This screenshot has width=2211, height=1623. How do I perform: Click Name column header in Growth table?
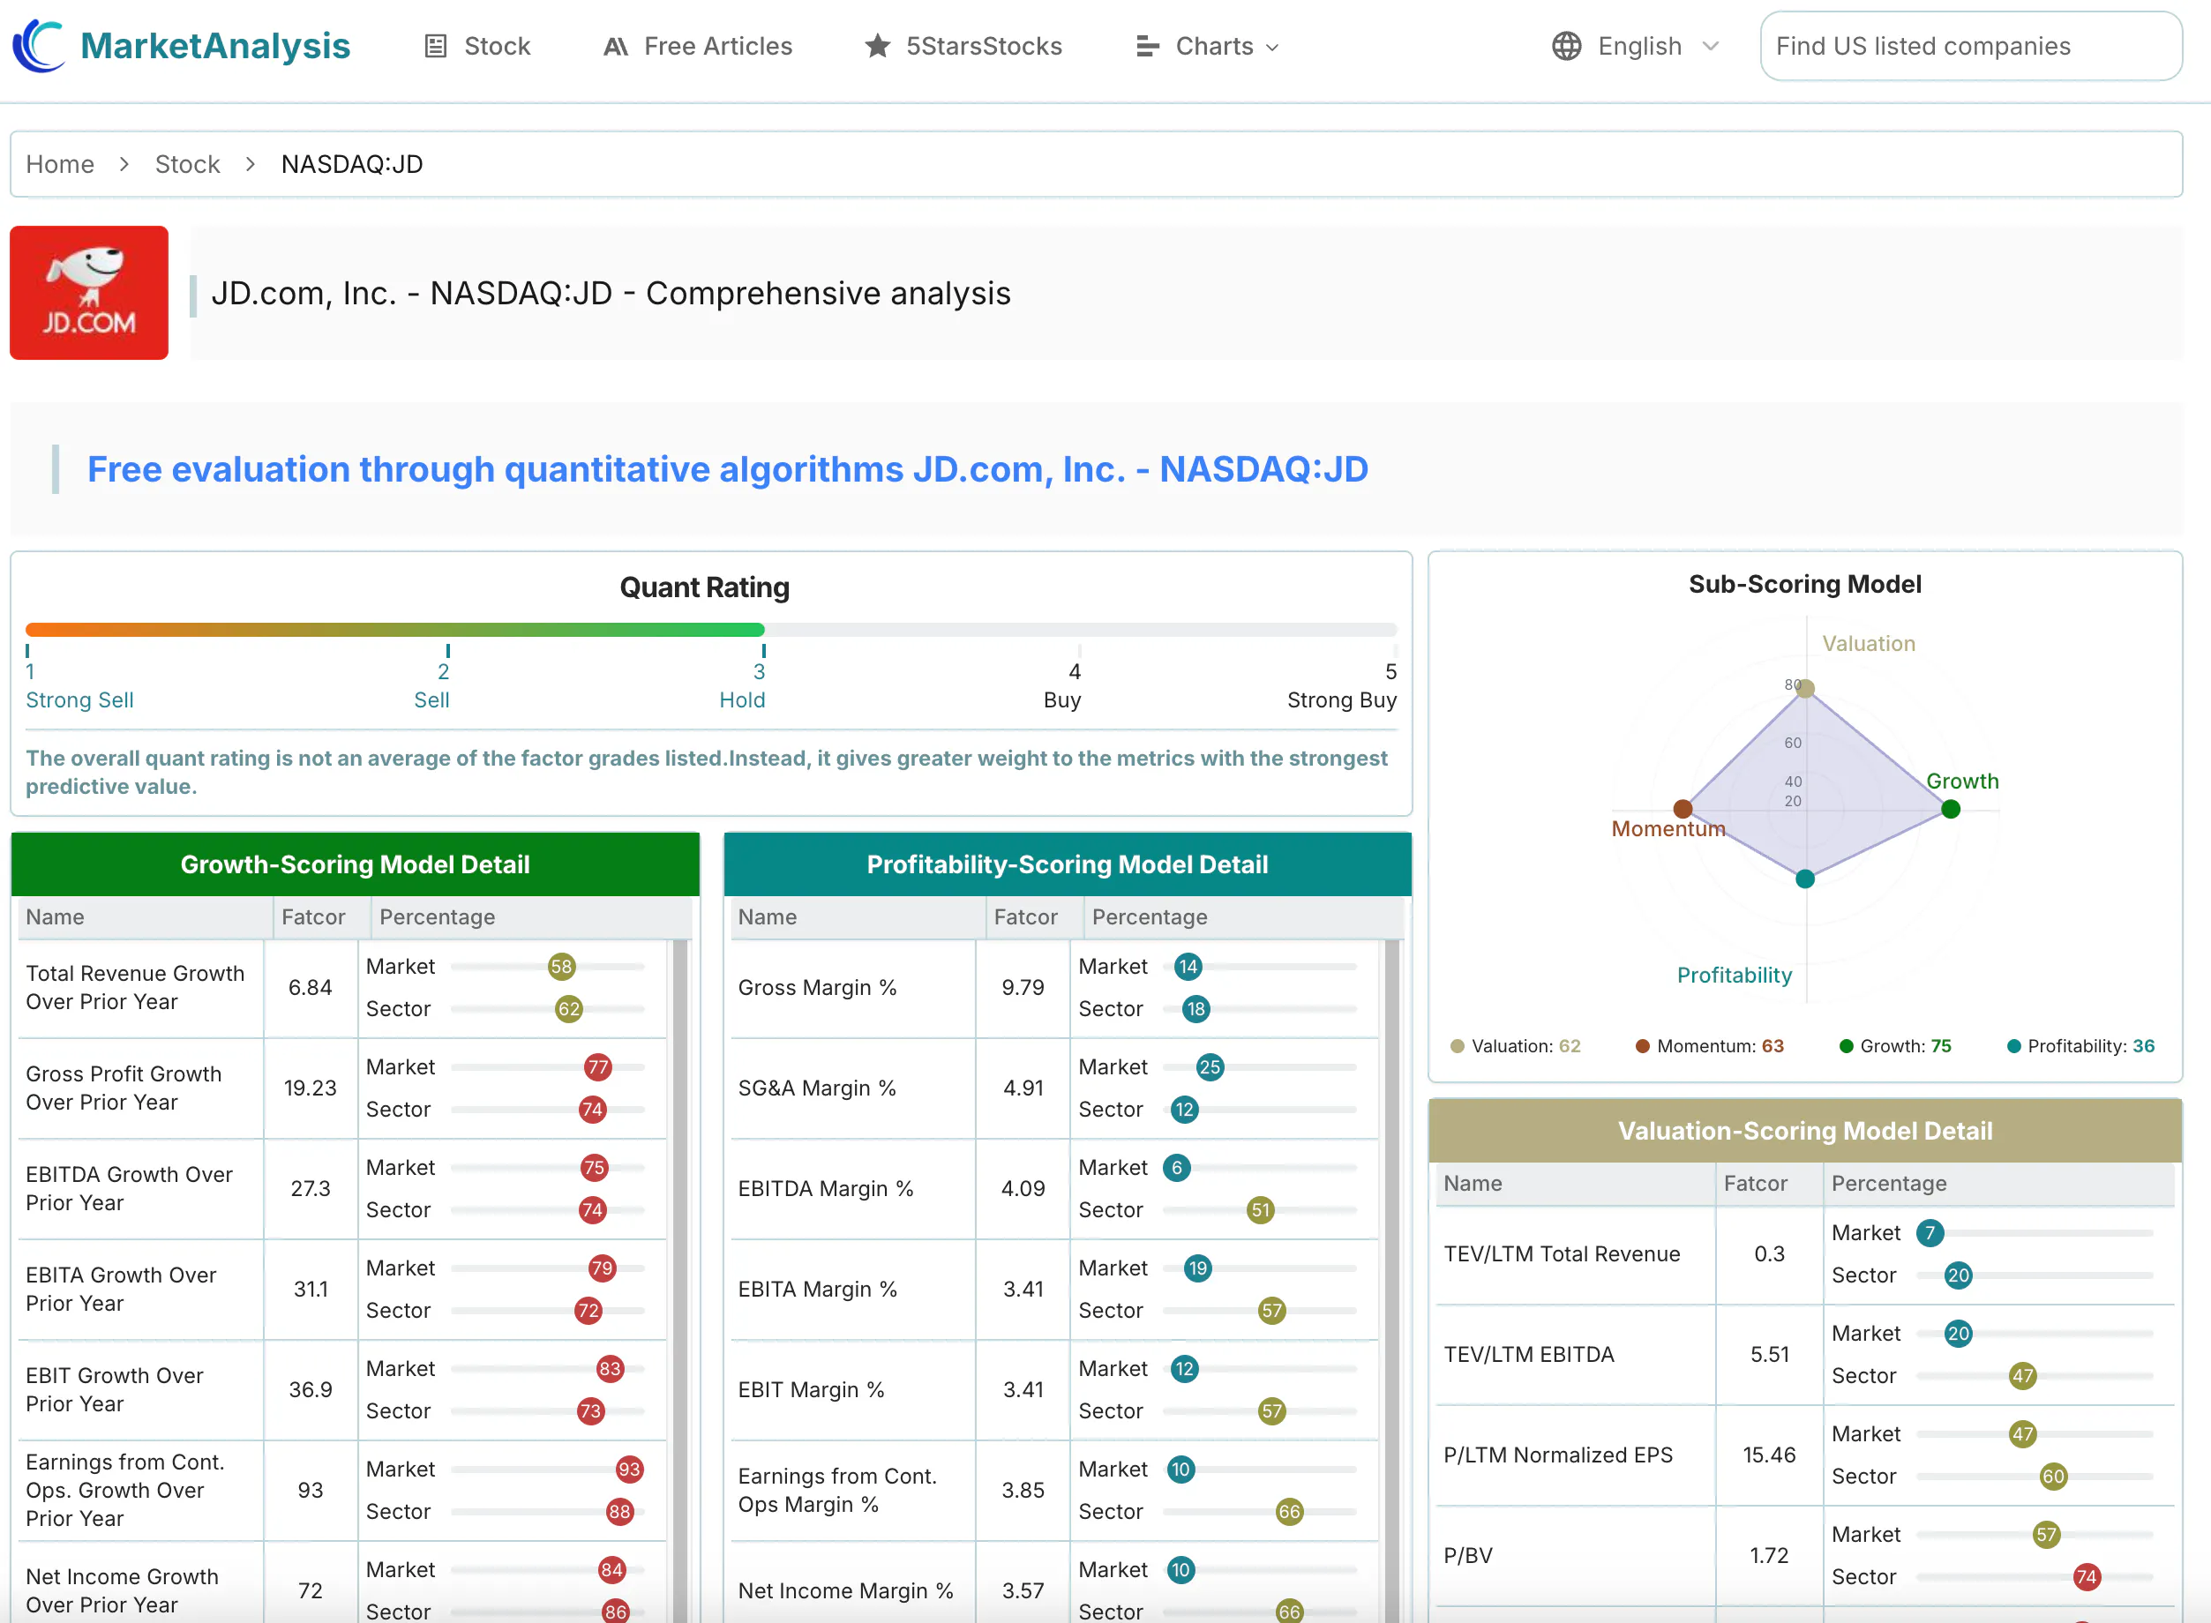coord(55,917)
